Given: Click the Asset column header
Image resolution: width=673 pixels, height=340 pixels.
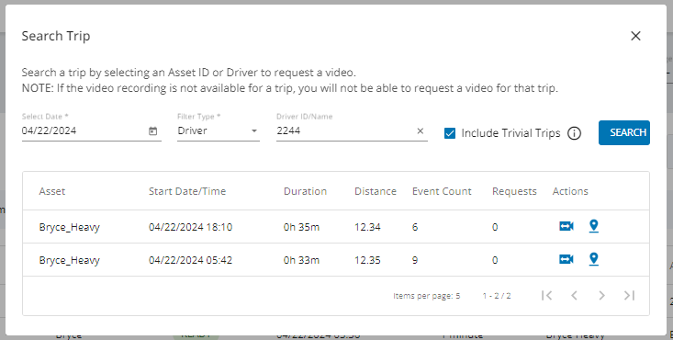Looking at the screenshot, I should coord(52,191).
